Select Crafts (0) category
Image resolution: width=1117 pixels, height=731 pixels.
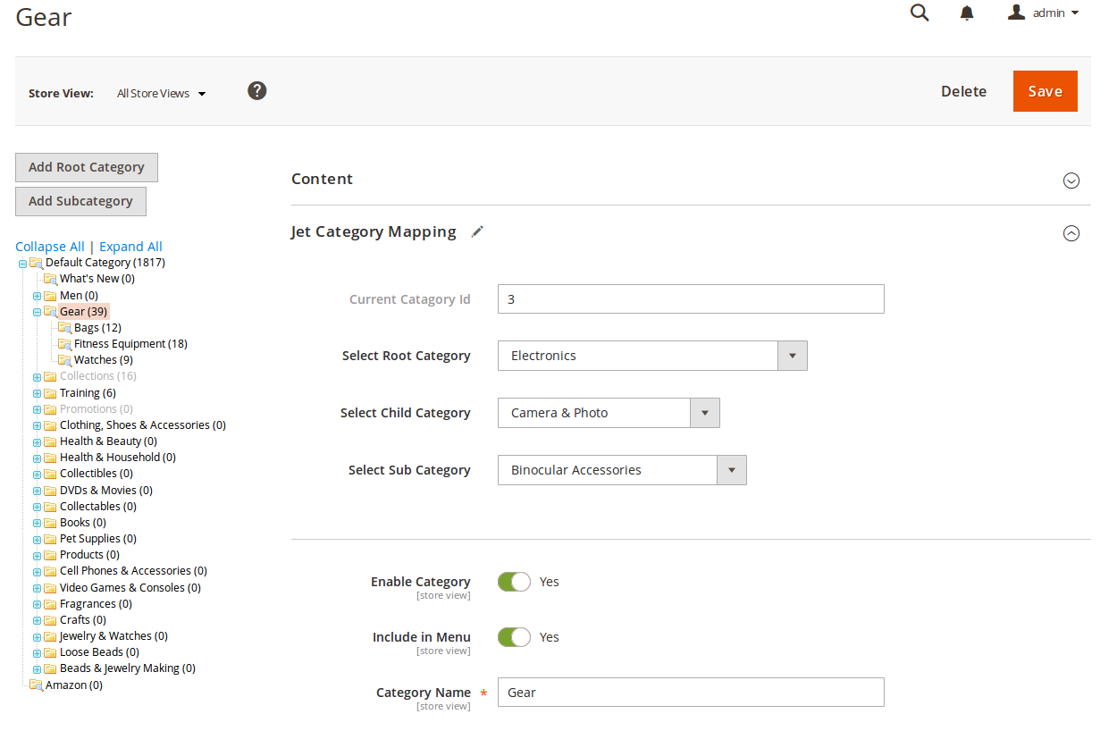pyautogui.click(x=83, y=620)
